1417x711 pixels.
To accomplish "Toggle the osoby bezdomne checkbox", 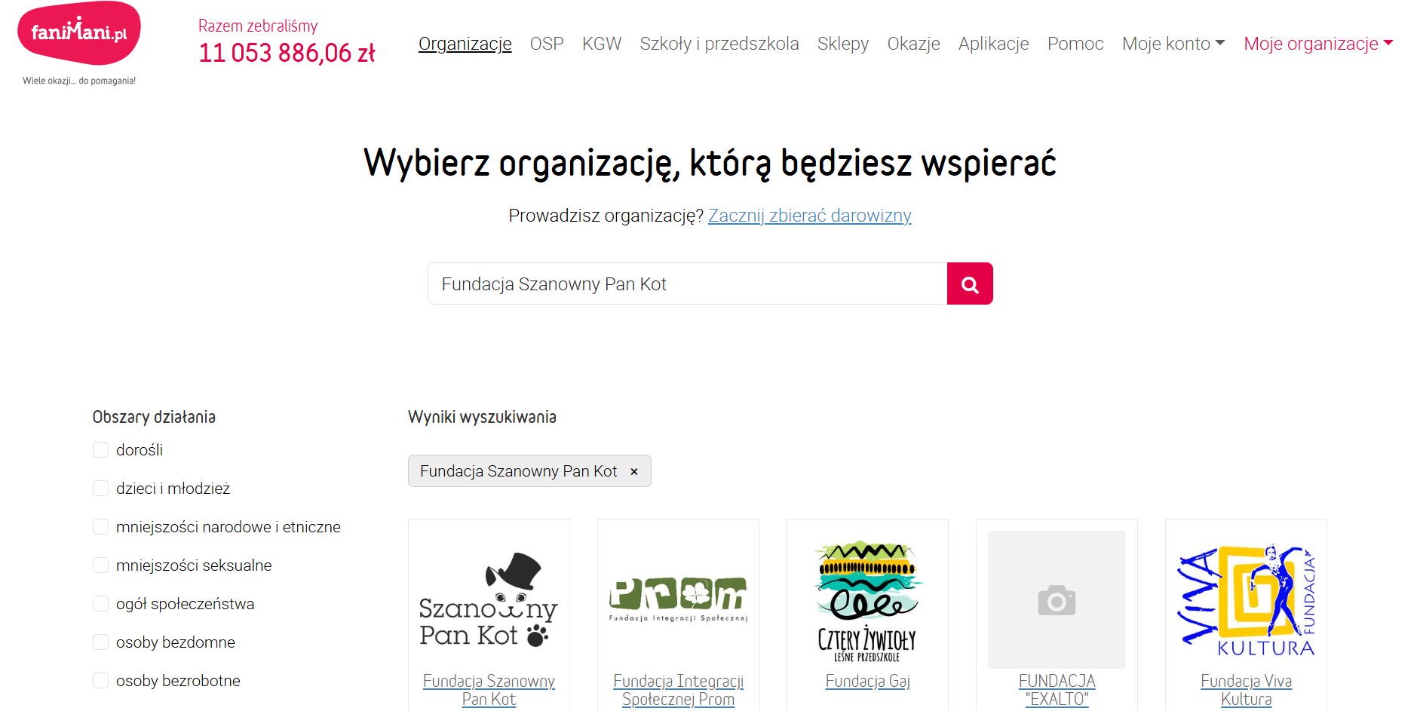I will (x=100, y=642).
